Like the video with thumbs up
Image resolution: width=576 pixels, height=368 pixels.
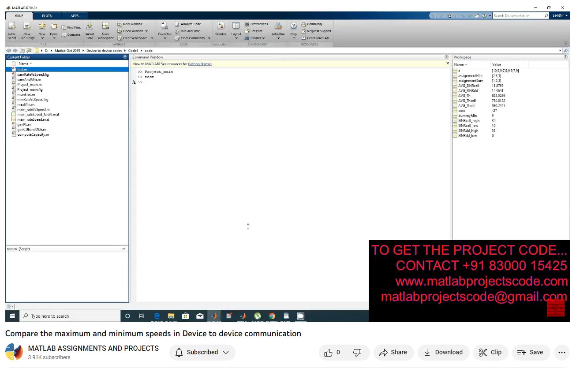[332, 352]
